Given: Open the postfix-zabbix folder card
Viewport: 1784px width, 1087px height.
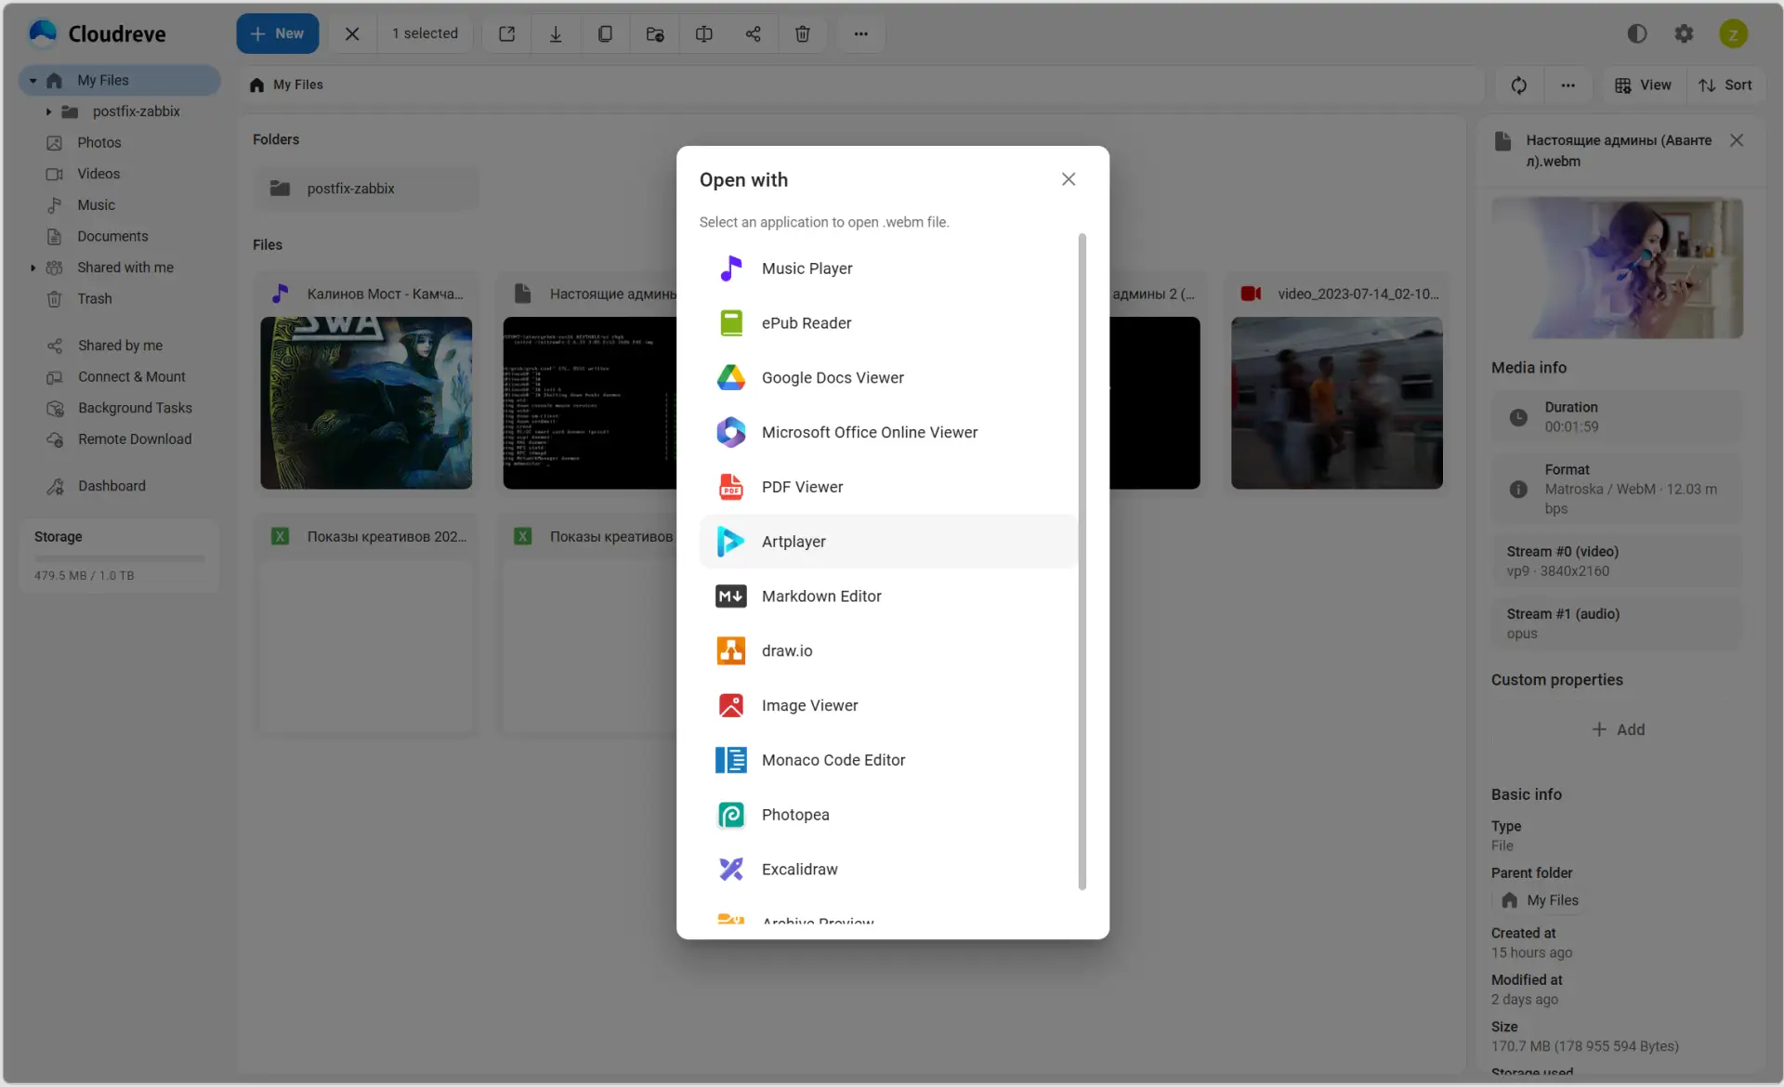Looking at the screenshot, I should click(366, 189).
